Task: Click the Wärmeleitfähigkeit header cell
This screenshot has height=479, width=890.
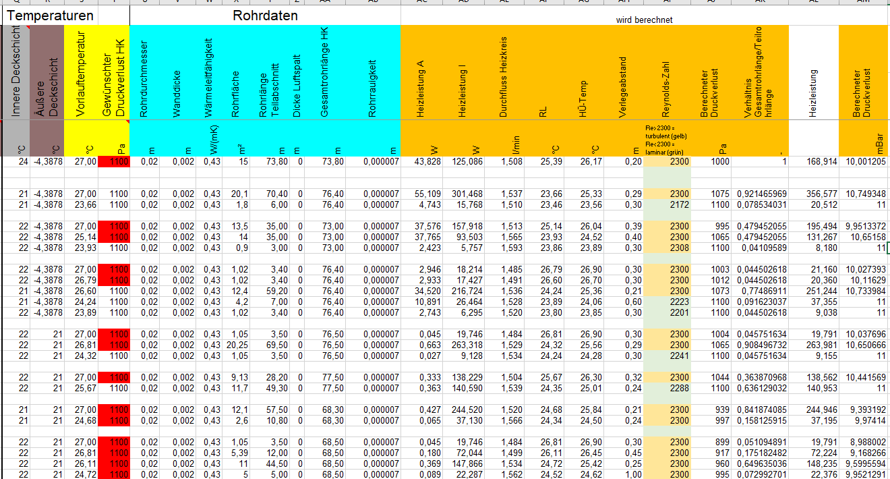Action: pos(209,72)
